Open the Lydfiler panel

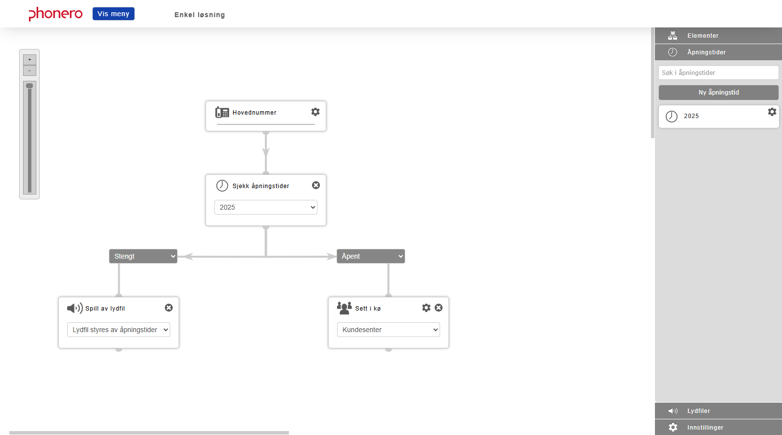[x=718, y=411]
